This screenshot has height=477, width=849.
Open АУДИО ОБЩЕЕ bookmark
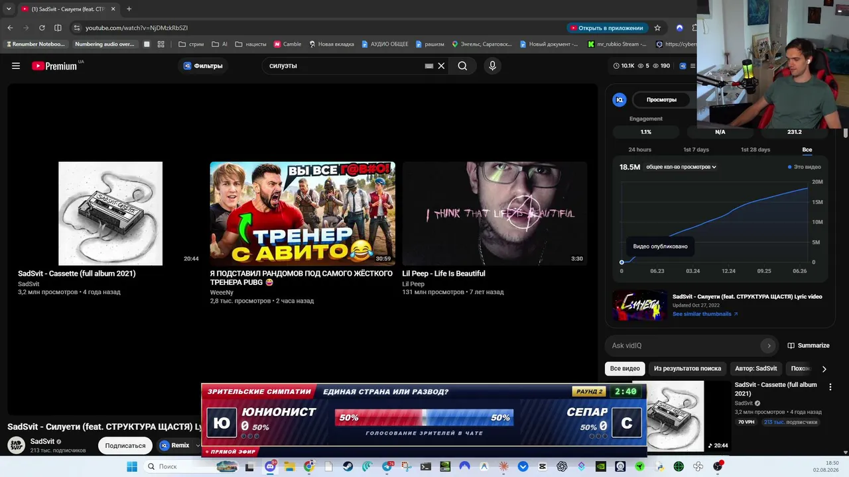coord(385,44)
